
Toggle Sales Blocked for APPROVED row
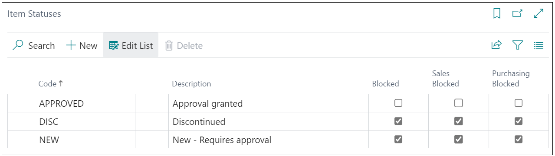458,103
